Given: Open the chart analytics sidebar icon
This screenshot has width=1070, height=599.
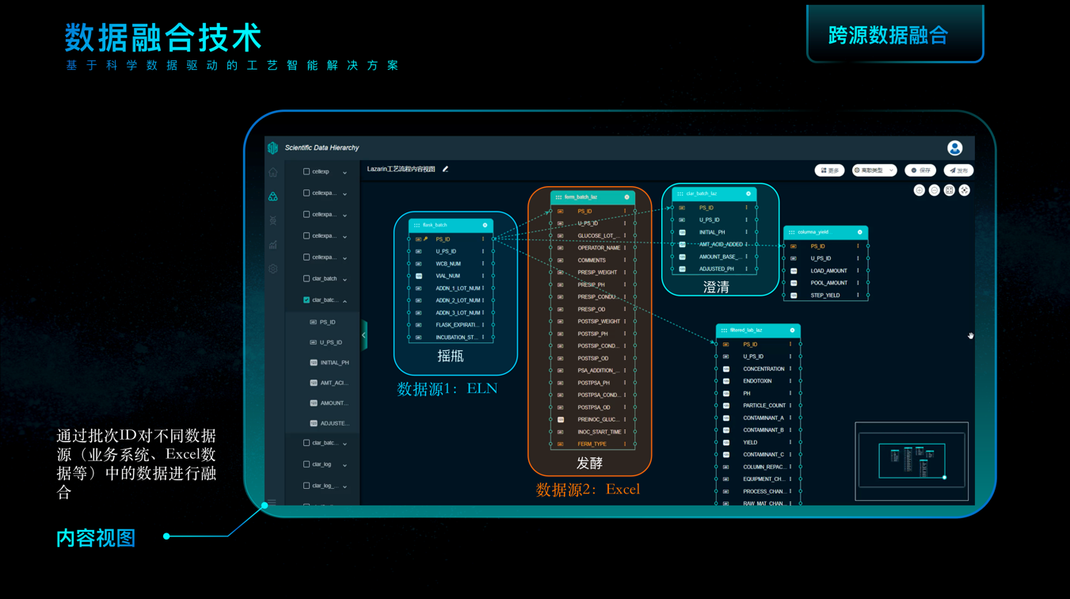Looking at the screenshot, I should (x=273, y=245).
